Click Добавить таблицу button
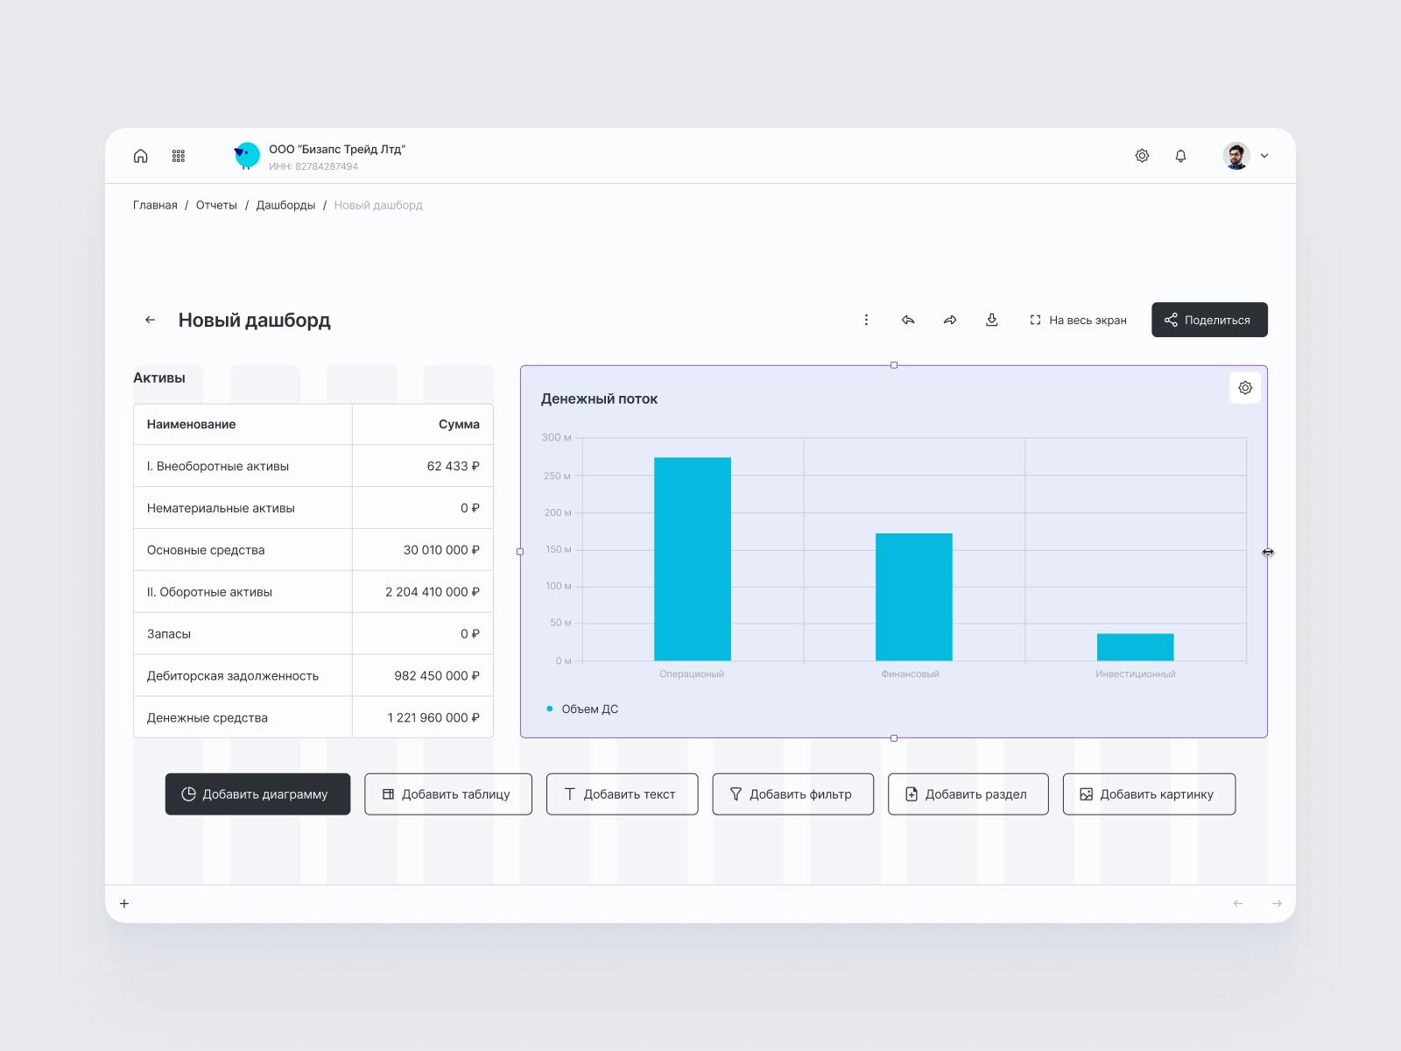Image resolution: width=1401 pixels, height=1051 pixels. [x=448, y=794]
